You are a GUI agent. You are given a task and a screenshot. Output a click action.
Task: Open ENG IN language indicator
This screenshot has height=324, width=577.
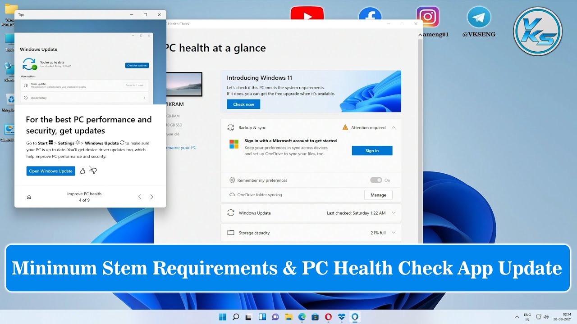(527, 317)
